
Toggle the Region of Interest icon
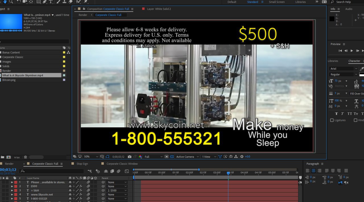pyautogui.click(x=167, y=157)
